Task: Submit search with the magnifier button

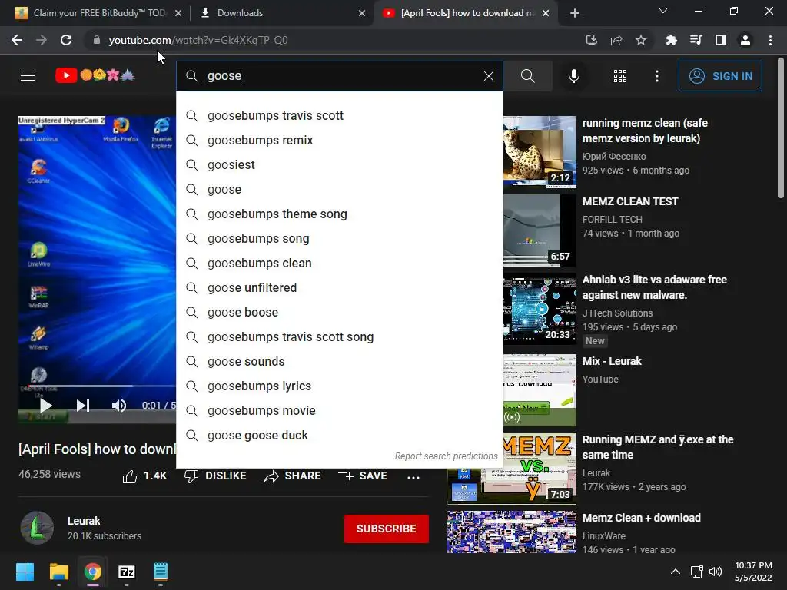Action: 527,76
